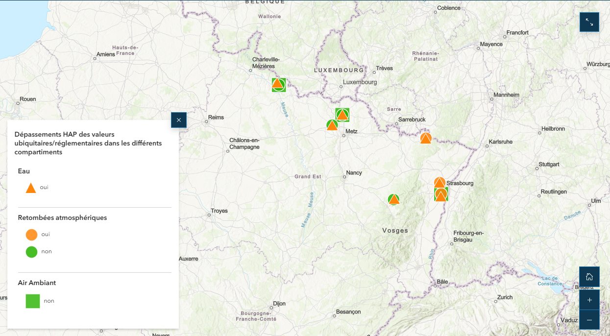Click green circle 'non' legend symbol

click(x=31, y=252)
